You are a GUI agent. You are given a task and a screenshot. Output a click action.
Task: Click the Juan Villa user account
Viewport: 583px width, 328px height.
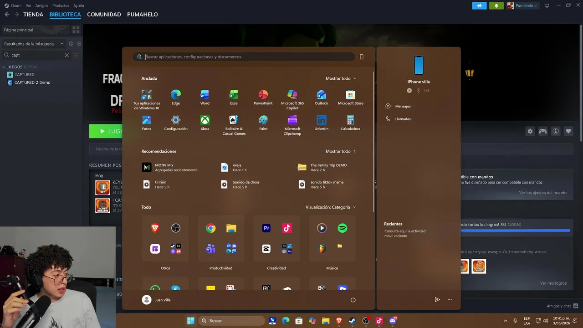[x=156, y=300]
